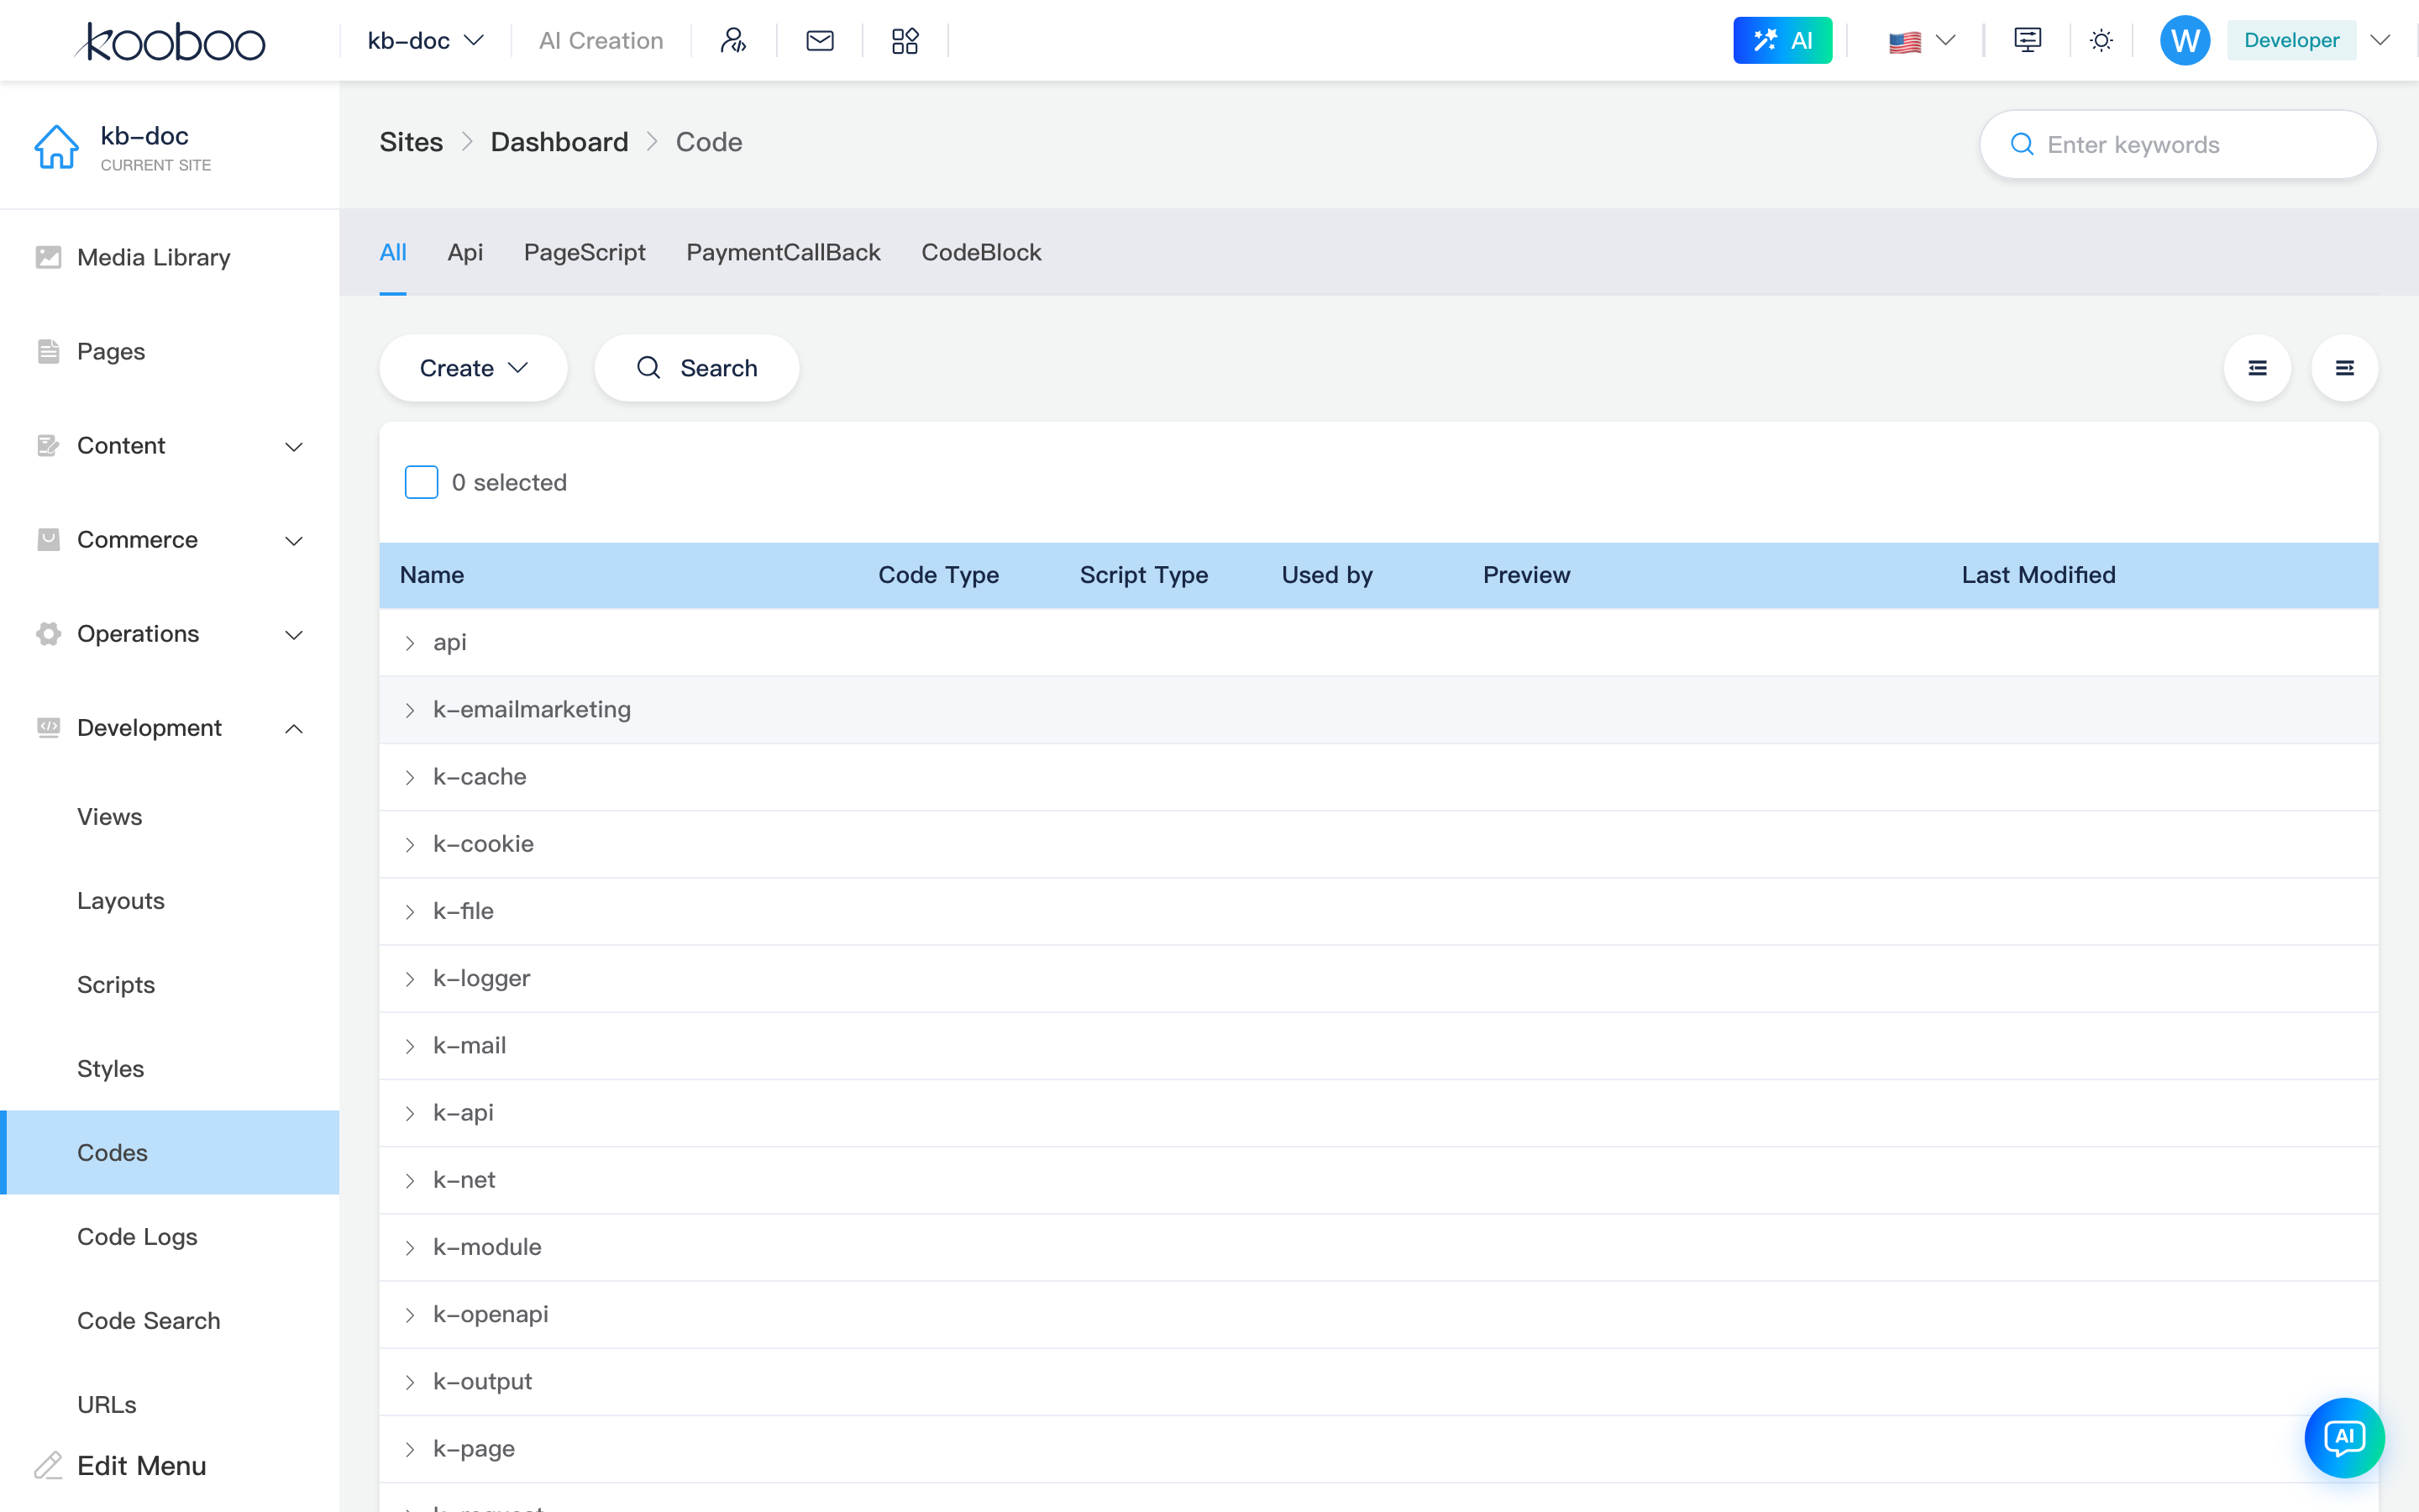Click the Media Library image icon

pos(48,257)
